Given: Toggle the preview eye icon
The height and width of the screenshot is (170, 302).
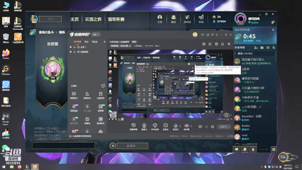Looking at the screenshot, I should point(206,127).
